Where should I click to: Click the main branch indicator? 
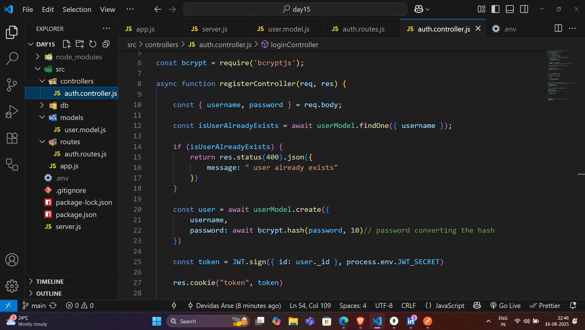pos(34,306)
